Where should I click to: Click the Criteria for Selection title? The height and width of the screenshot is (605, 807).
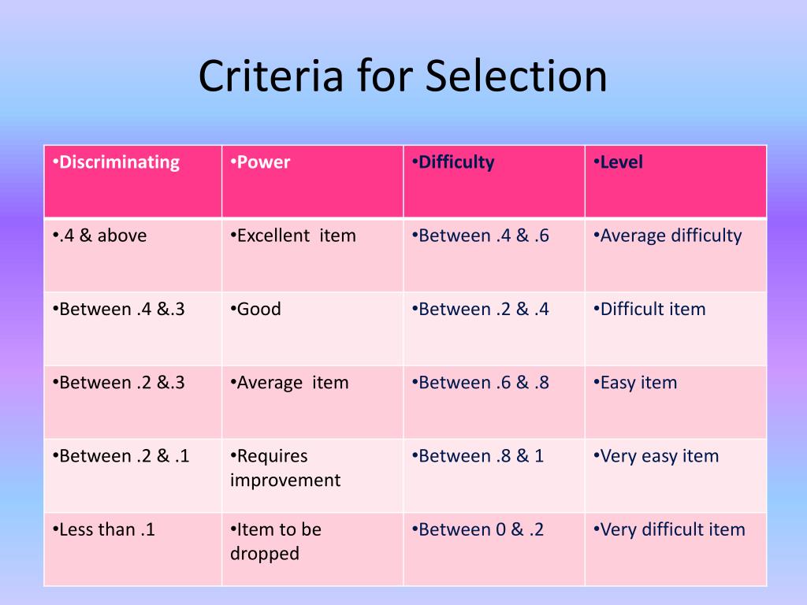pyautogui.click(x=403, y=76)
